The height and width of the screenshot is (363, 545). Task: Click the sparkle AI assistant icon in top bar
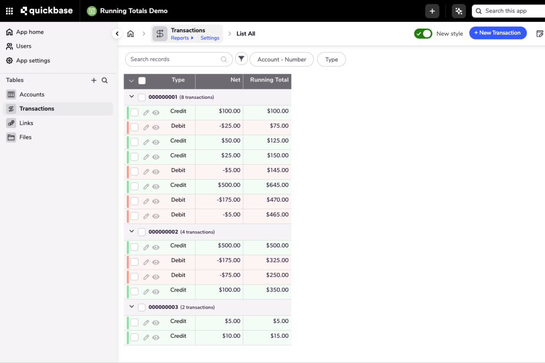(459, 10)
